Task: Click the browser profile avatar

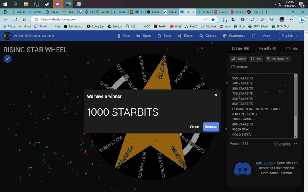Action: 282,19
